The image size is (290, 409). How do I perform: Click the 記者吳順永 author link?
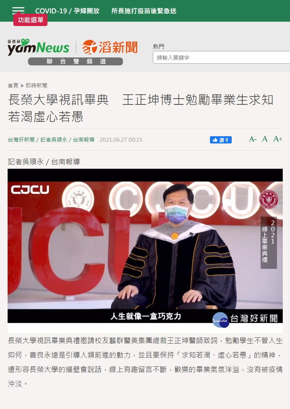click(x=54, y=140)
